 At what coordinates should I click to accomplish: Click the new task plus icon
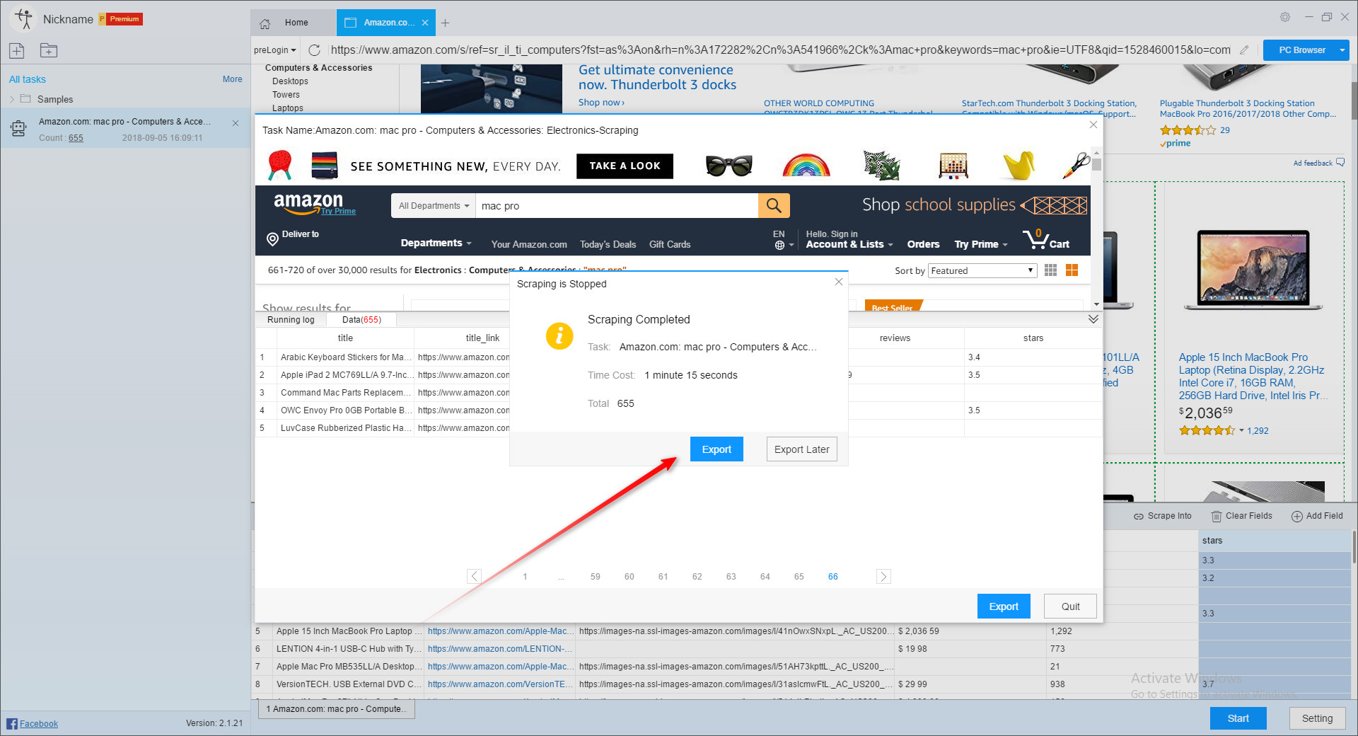[17, 50]
